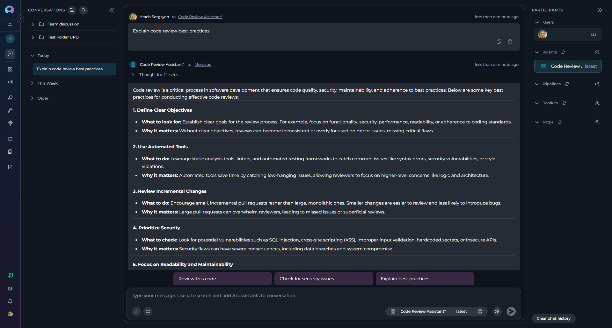This screenshot has width=612, height=328.
Task: Select the Code Review Assistant agent chip
Action: 568,66
